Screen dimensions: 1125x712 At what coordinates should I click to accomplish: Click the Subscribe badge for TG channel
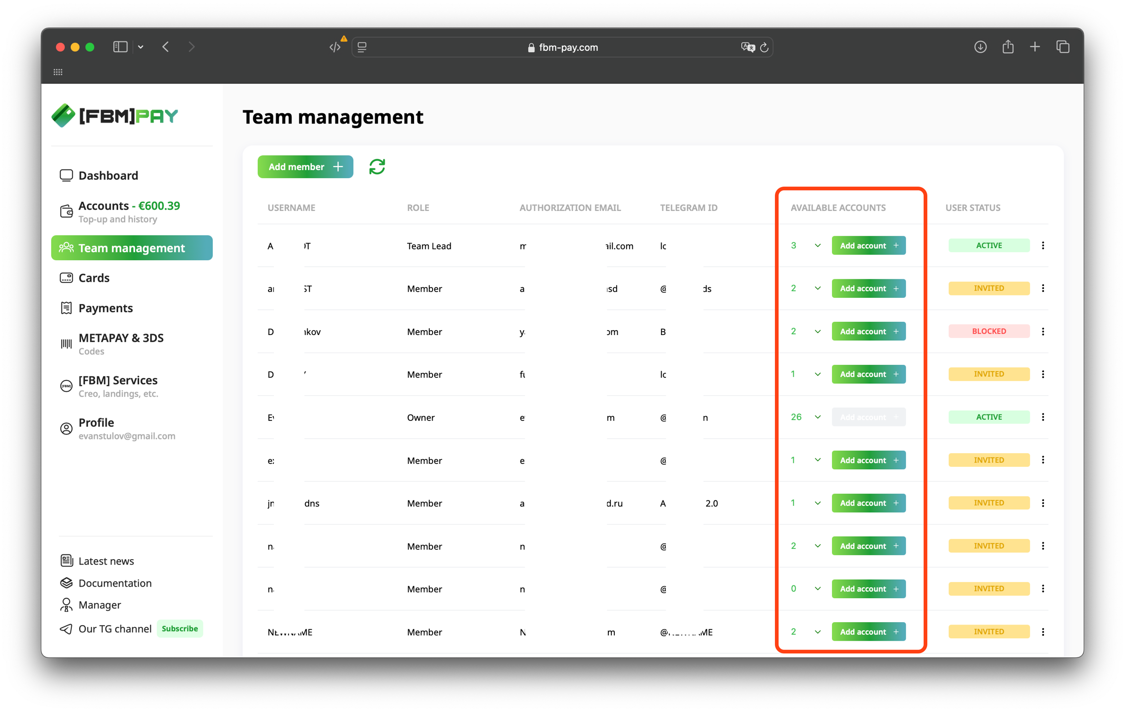(180, 628)
